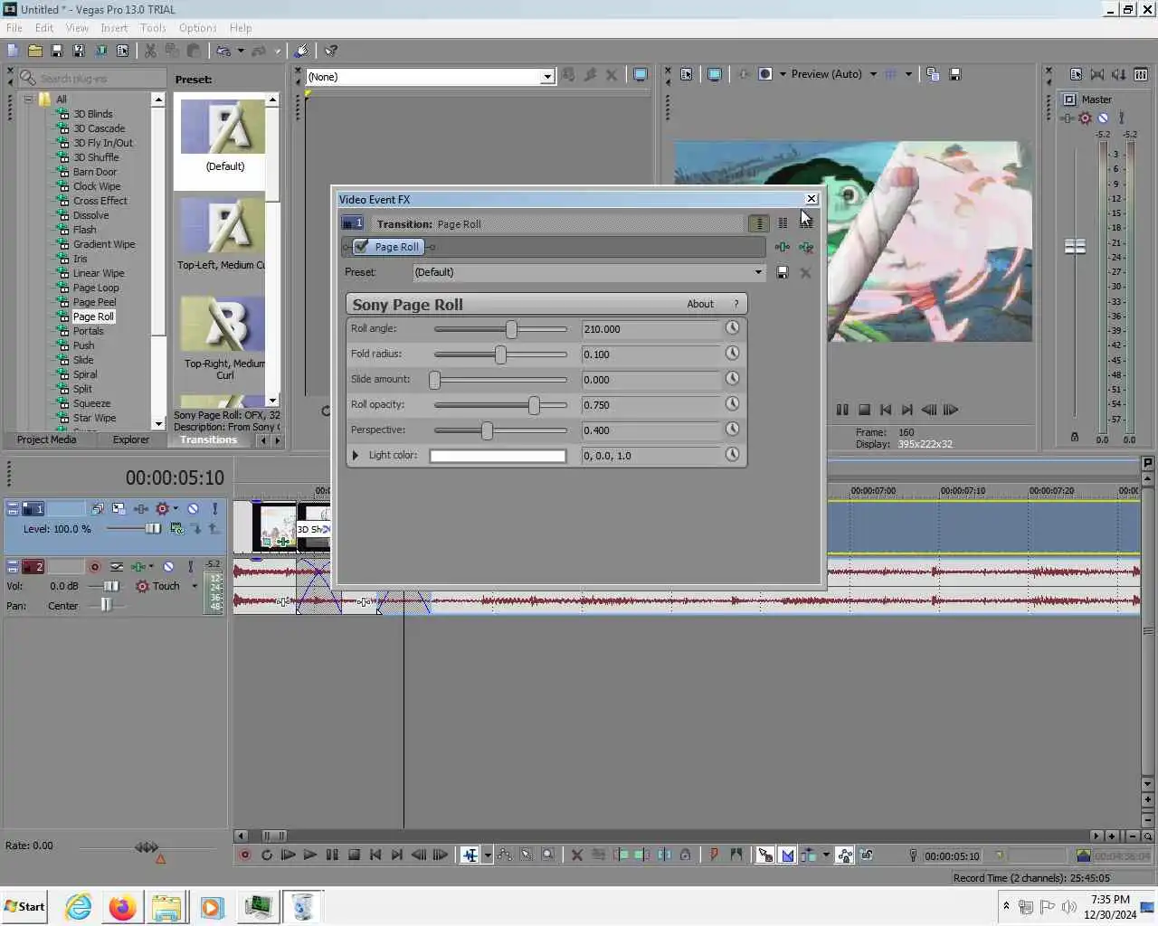Toggle Enable Snapping magnet icon
The width and height of the screenshot is (1158, 926).
(764, 855)
